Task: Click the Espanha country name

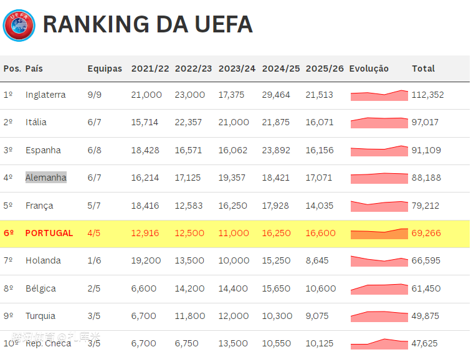Action: [x=43, y=150]
